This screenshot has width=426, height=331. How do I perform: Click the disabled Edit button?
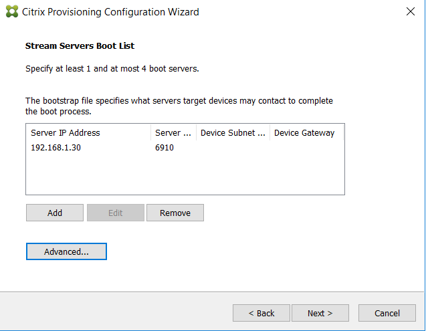point(116,213)
